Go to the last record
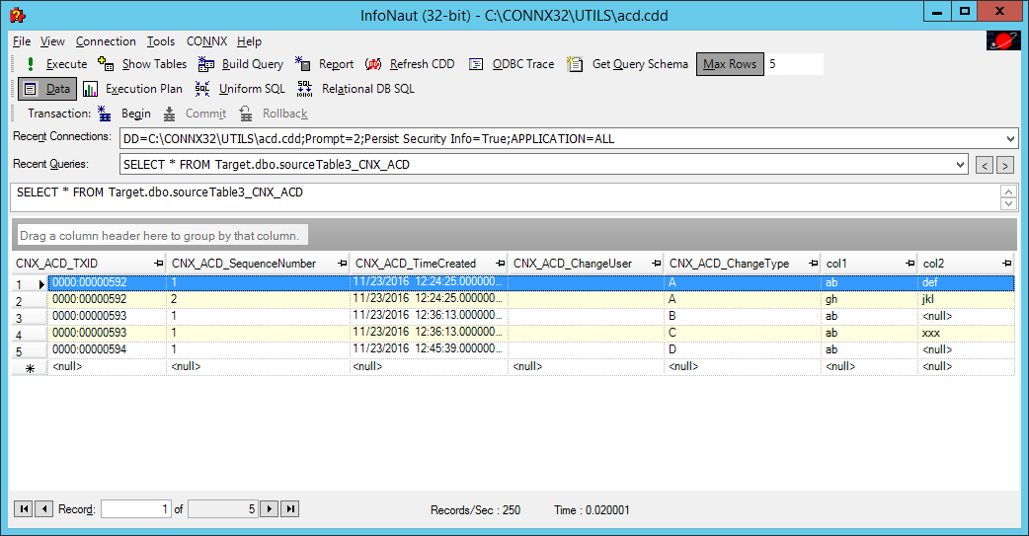This screenshot has height=536, width=1029. tap(290, 509)
